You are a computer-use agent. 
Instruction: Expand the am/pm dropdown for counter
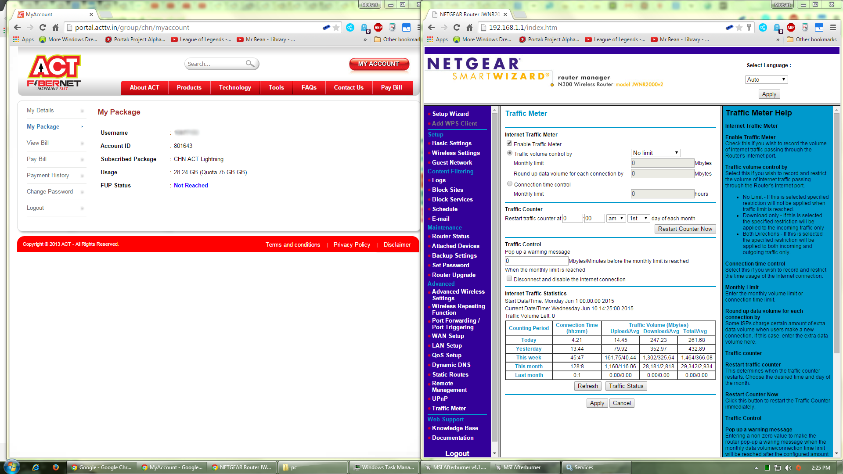click(616, 218)
